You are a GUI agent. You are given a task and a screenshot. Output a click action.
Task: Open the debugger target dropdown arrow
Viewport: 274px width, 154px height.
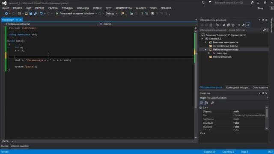pos(96,13)
